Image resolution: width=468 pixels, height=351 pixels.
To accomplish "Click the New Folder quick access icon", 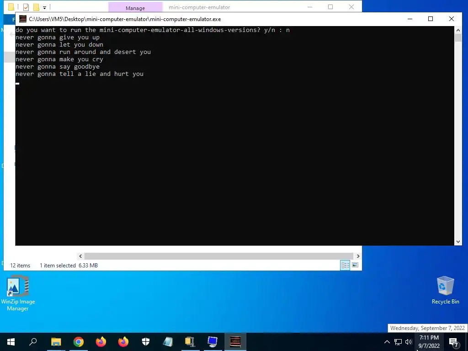I will click(x=36, y=7).
